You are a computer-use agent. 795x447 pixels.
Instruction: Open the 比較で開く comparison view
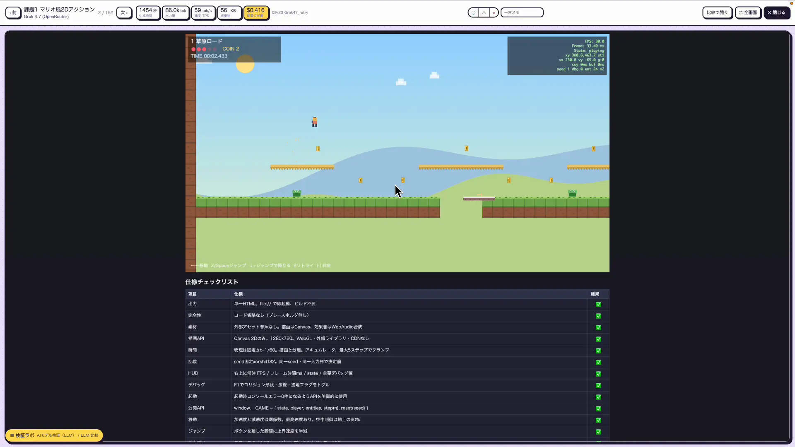pos(717,12)
